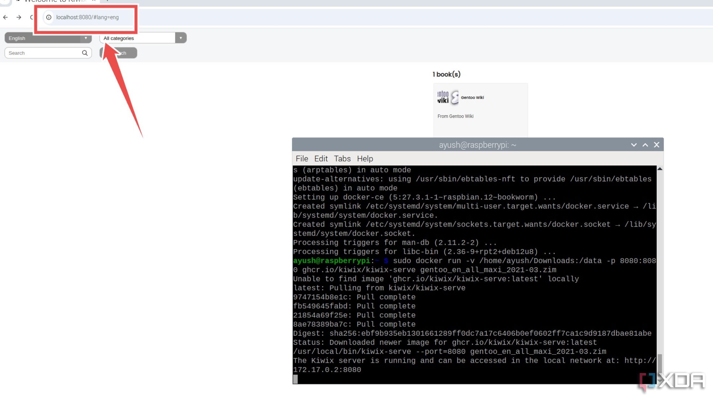
Task: Click the terminal File menu item
Action: pos(302,158)
